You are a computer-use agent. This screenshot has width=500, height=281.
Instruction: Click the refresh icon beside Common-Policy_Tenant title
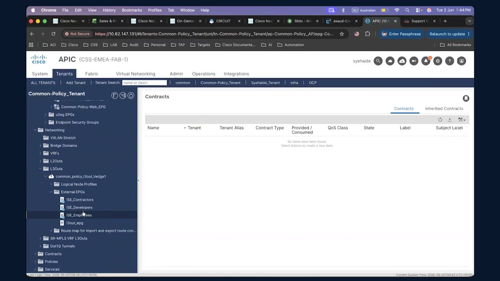tap(131, 95)
